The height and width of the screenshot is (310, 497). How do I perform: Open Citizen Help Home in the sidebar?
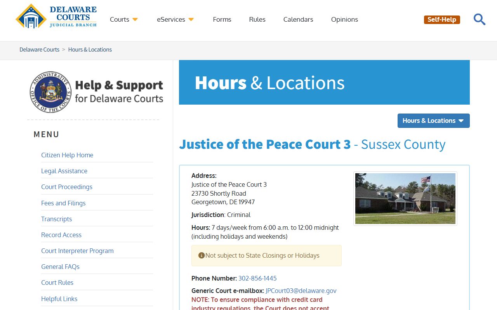(67, 155)
